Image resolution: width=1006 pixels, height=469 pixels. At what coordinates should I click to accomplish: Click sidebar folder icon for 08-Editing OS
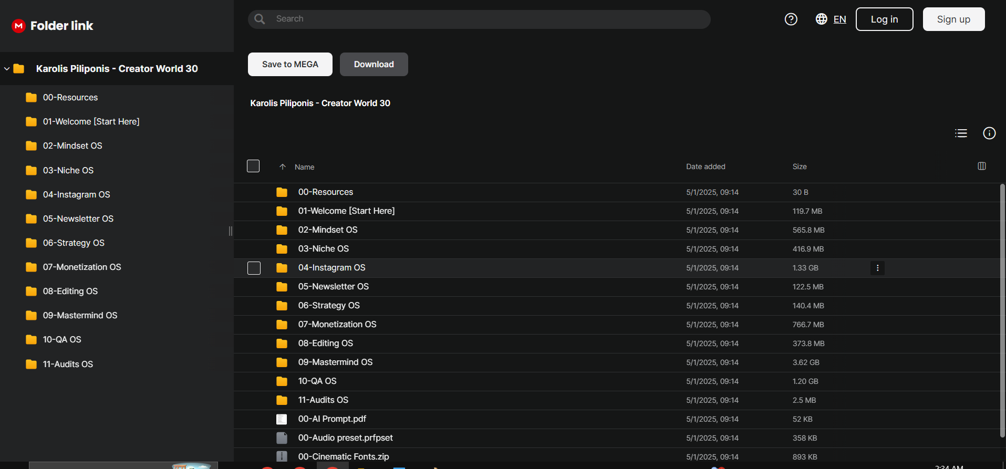32,291
